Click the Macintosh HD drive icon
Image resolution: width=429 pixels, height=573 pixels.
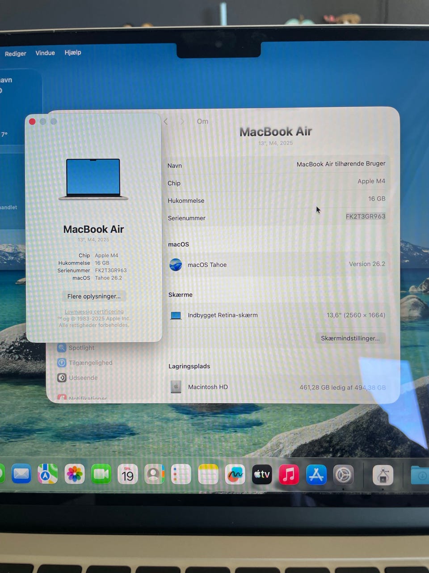coord(176,387)
